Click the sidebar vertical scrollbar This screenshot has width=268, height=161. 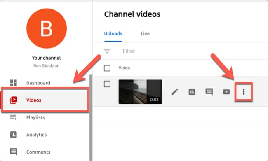pyautogui.click(x=91, y=117)
